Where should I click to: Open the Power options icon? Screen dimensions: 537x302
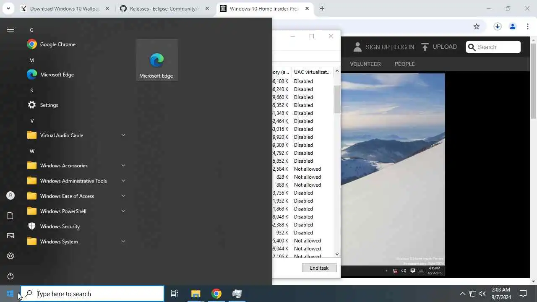[10, 276]
